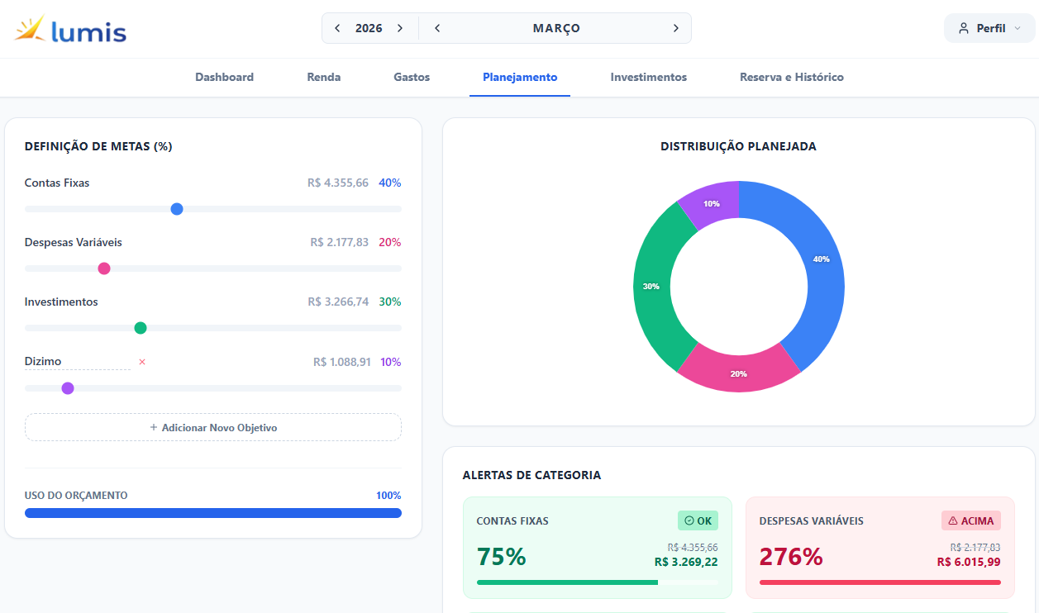This screenshot has width=1039, height=613.
Task: Open Reserva e Histórico tab
Action: tap(791, 77)
